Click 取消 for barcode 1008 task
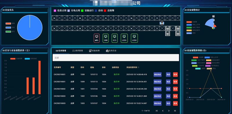This screenshot has width=232, height=114. pyautogui.click(x=175, y=75)
